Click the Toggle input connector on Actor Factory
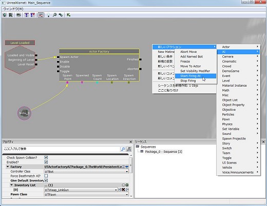This screenshot has height=206, width=267. pos(58,71)
